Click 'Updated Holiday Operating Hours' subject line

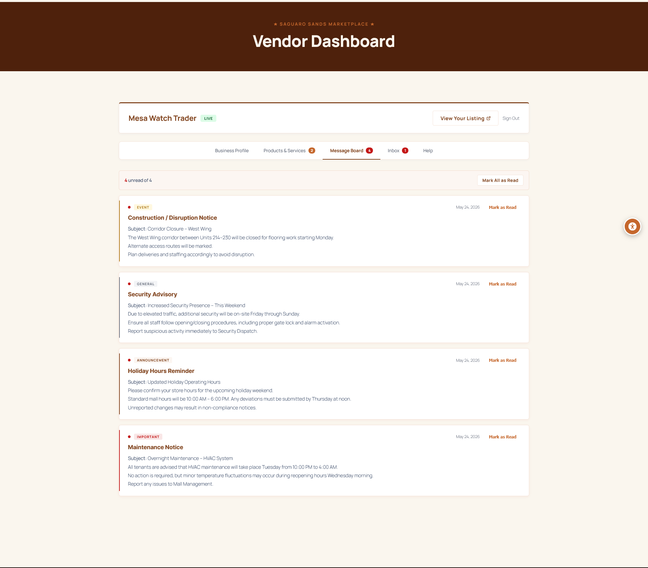[174, 382]
